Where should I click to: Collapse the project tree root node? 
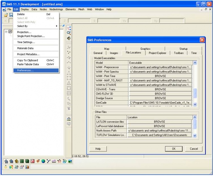point(6,32)
